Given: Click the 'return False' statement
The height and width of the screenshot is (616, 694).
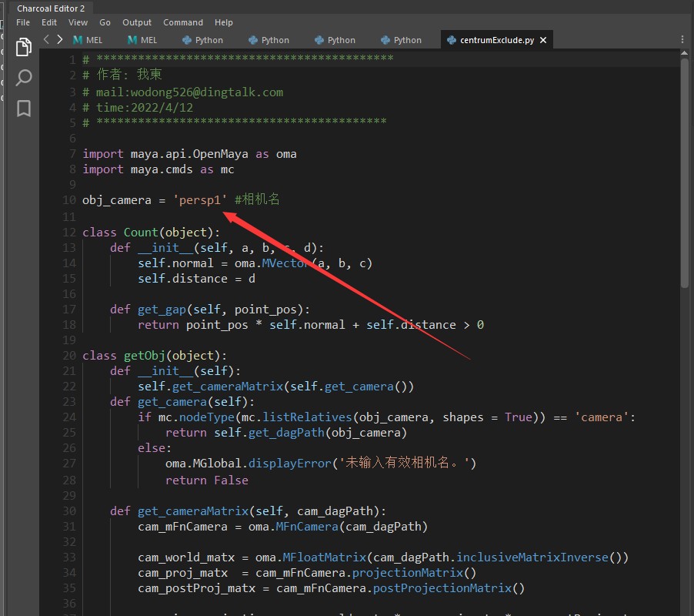Looking at the screenshot, I should coord(207,480).
